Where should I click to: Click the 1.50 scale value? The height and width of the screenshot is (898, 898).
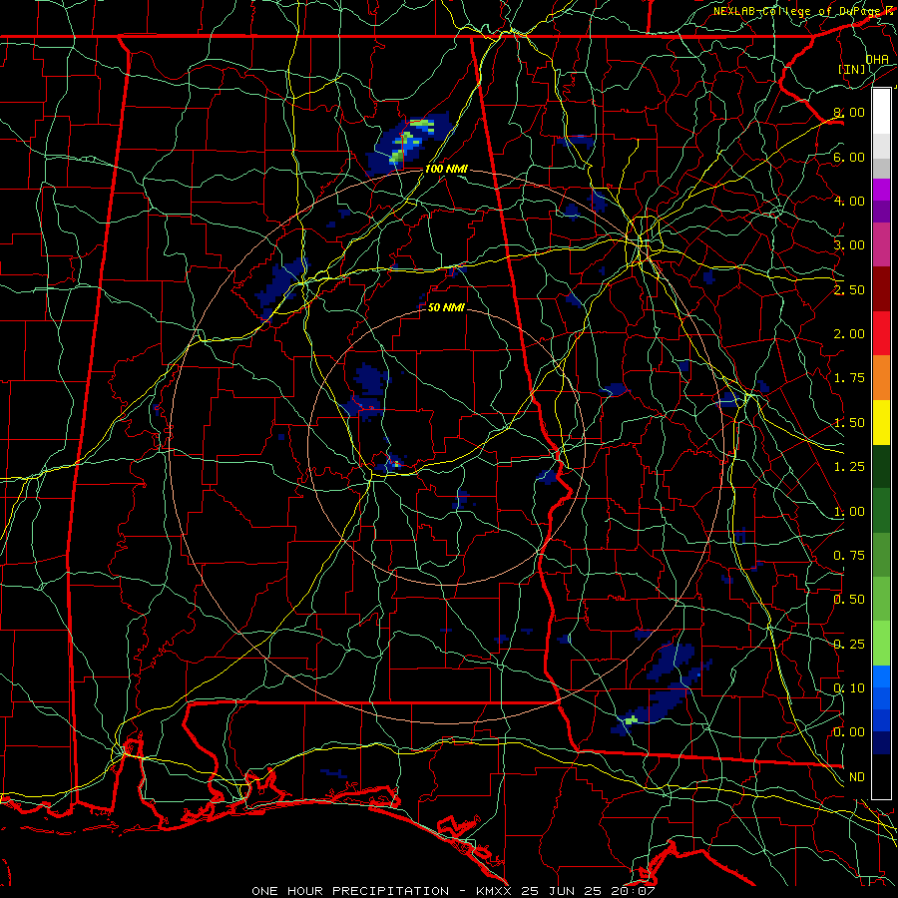tap(849, 423)
